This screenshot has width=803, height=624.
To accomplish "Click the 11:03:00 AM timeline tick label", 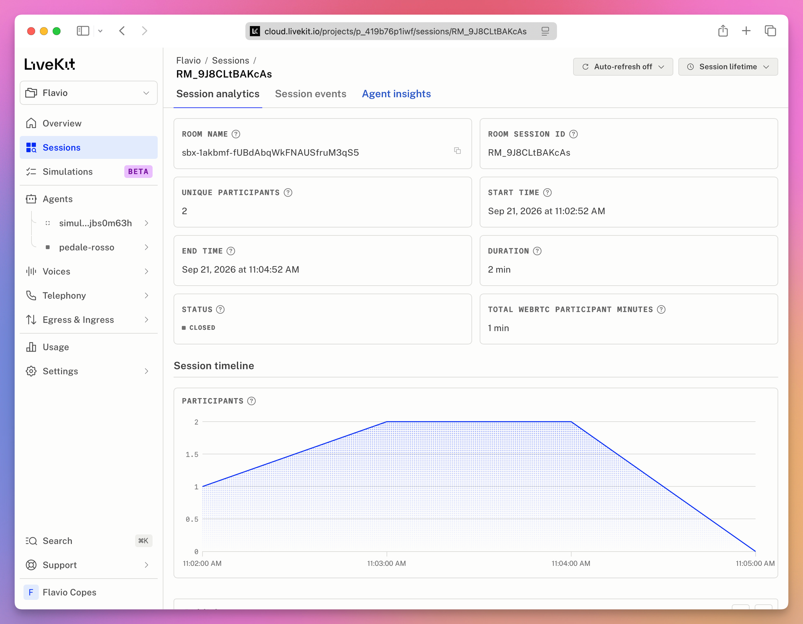I will point(386,563).
